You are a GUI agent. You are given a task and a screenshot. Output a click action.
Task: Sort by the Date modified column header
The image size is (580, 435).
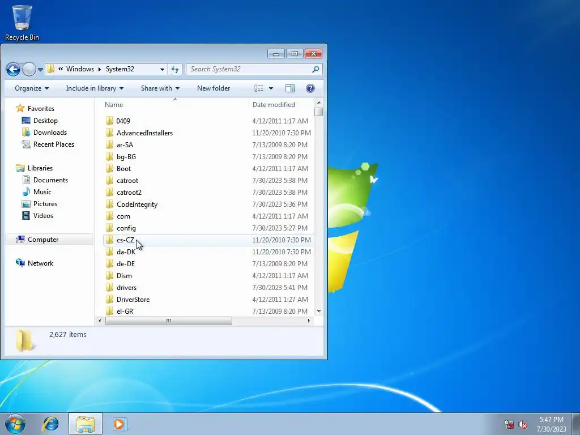coord(282,105)
